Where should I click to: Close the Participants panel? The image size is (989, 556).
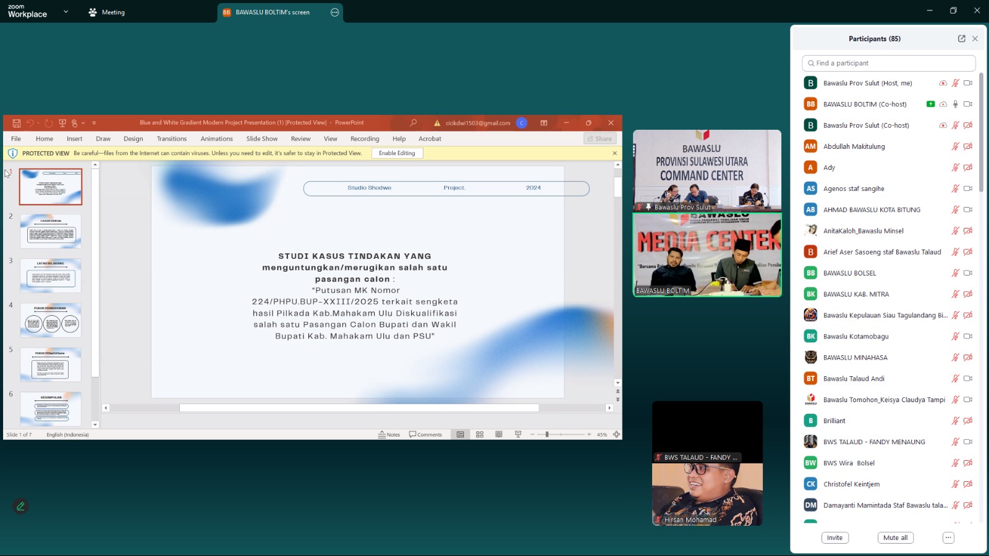tap(975, 38)
